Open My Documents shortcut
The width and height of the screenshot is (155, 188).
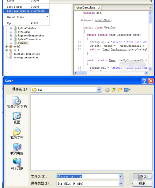(x=17, y=133)
